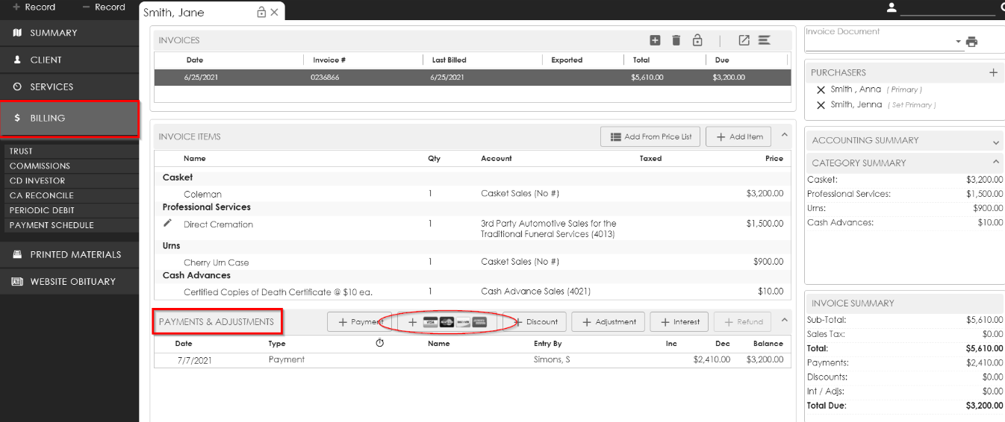Remove purchaser Smith, Anna
Image resolution: width=1005 pixels, height=422 pixels.
coord(821,89)
